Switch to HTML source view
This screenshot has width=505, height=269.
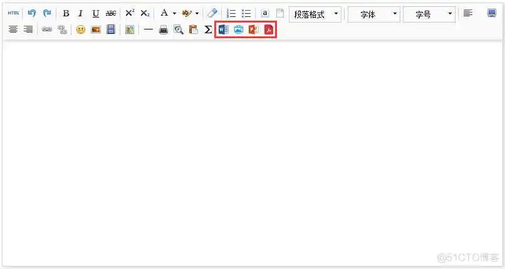13,13
